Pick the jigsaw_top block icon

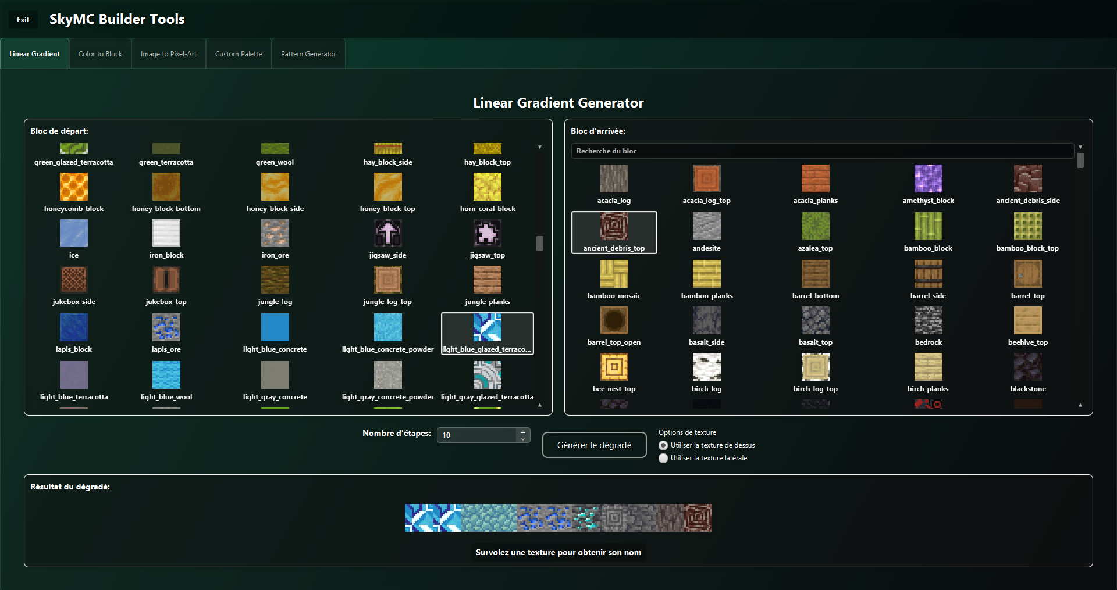pyautogui.click(x=487, y=234)
